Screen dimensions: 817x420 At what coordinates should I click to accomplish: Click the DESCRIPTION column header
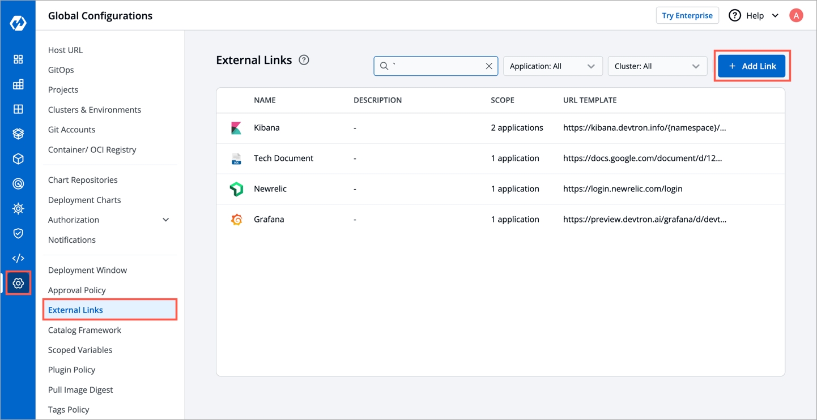coord(377,100)
